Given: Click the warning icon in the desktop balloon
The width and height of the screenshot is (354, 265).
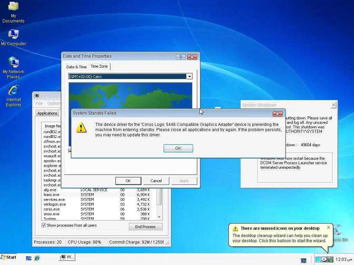Looking at the screenshot, I should point(235,228).
